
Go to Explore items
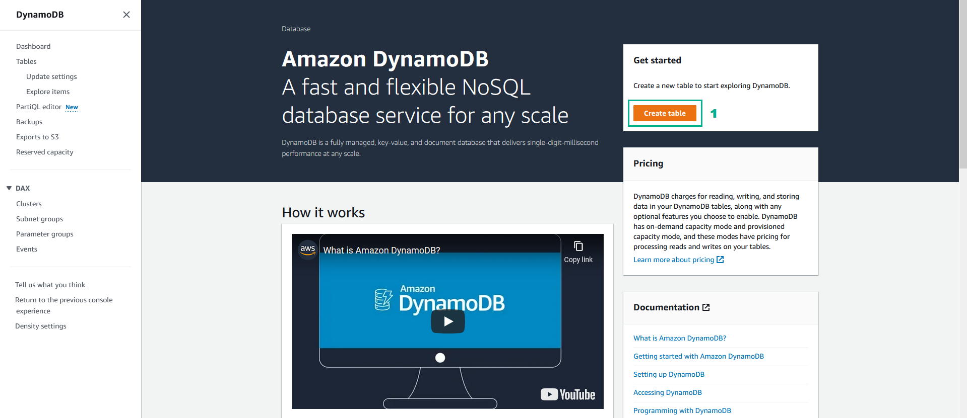tap(48, 92)
